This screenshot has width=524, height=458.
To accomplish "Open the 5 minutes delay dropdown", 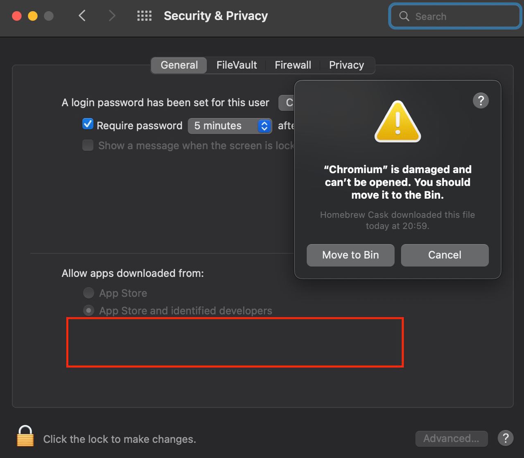I will (230, 126).
